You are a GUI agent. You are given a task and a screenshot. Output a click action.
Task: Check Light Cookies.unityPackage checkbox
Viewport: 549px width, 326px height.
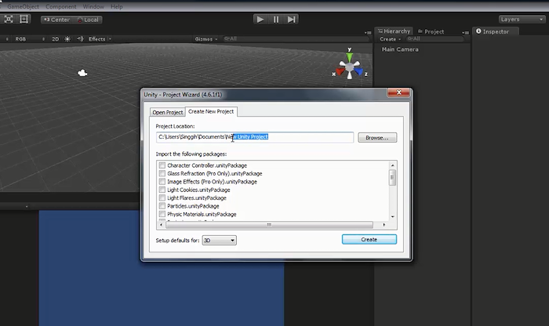(162, 190)
